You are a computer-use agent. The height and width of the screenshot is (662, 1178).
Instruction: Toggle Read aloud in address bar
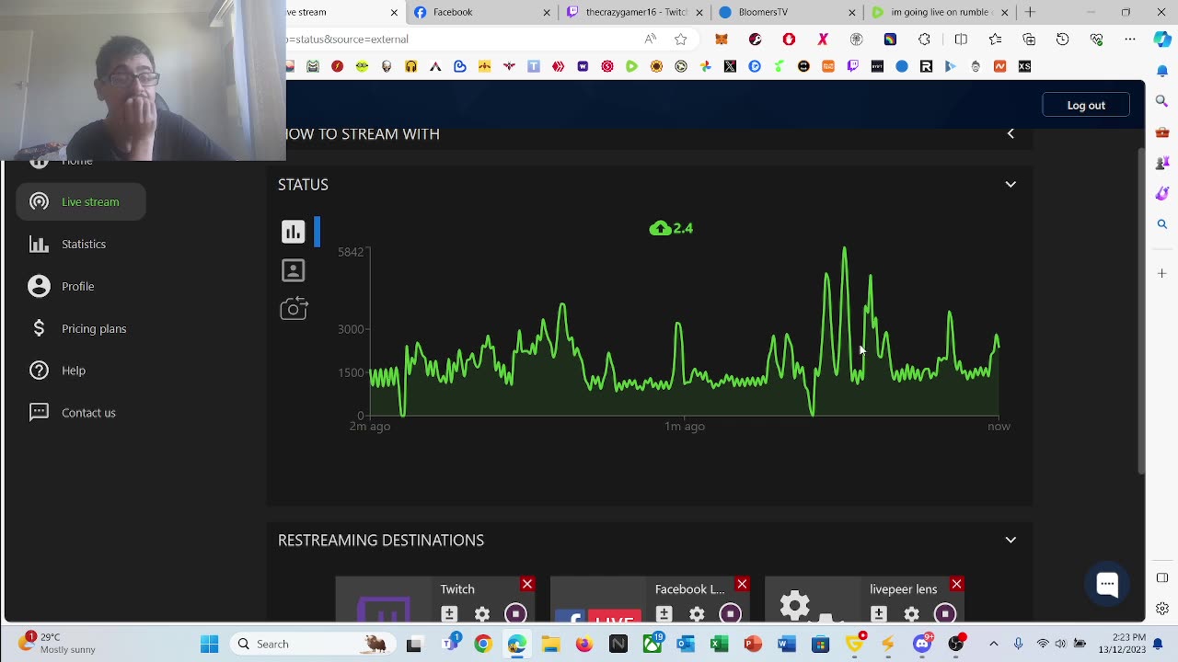[x=651, y=40]
